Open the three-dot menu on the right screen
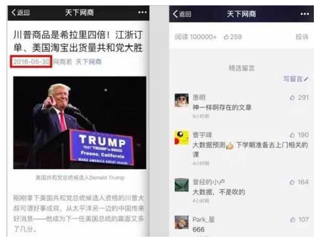 304,14
